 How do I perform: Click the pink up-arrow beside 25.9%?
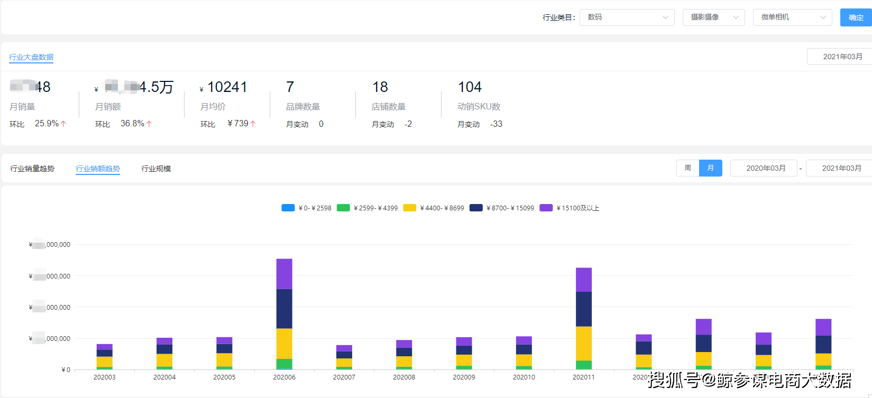(x=63, y=124)
